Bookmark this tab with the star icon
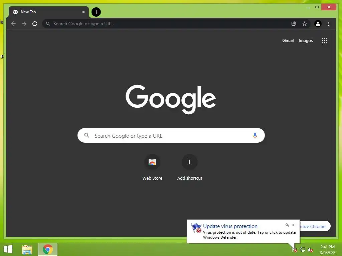This screenshot has width=342, height=256. [x=305, y=24]
